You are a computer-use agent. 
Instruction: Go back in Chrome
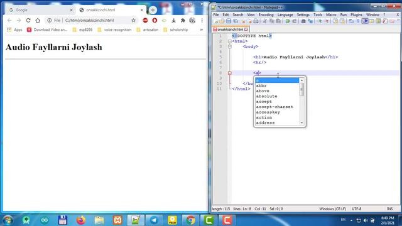coord(9,20)
